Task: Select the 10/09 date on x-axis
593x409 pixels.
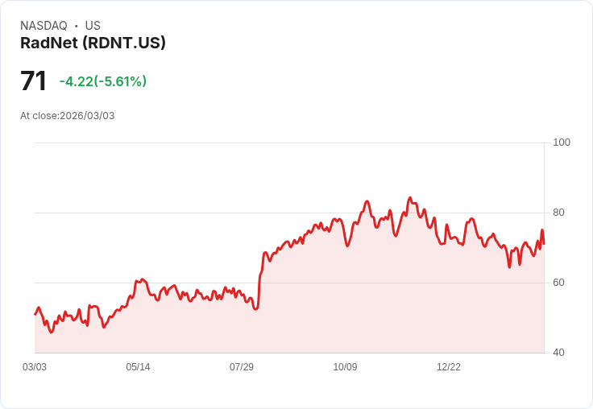Action: pyautogui.click(x=345, y=367)
